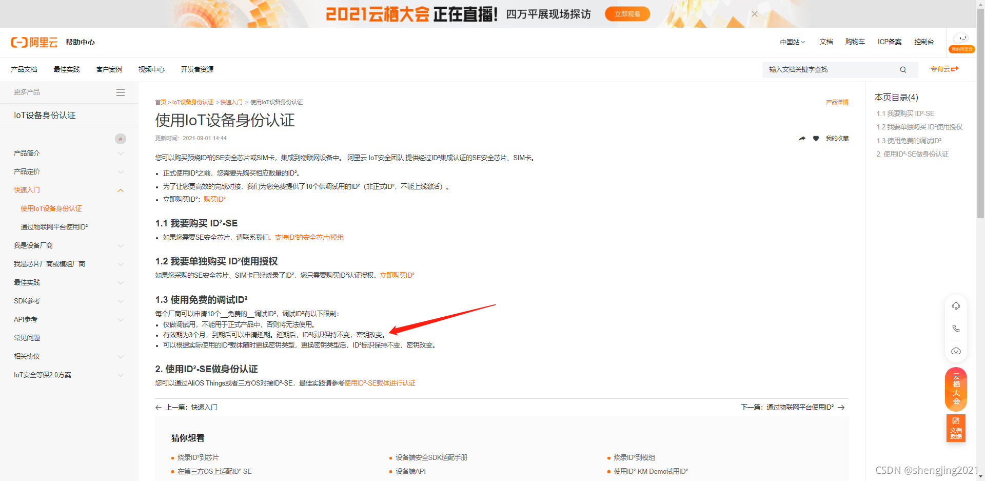Click the 首页 breadcrumb link
This screenshot has height=481, width=985.
[x=161, y=102]
